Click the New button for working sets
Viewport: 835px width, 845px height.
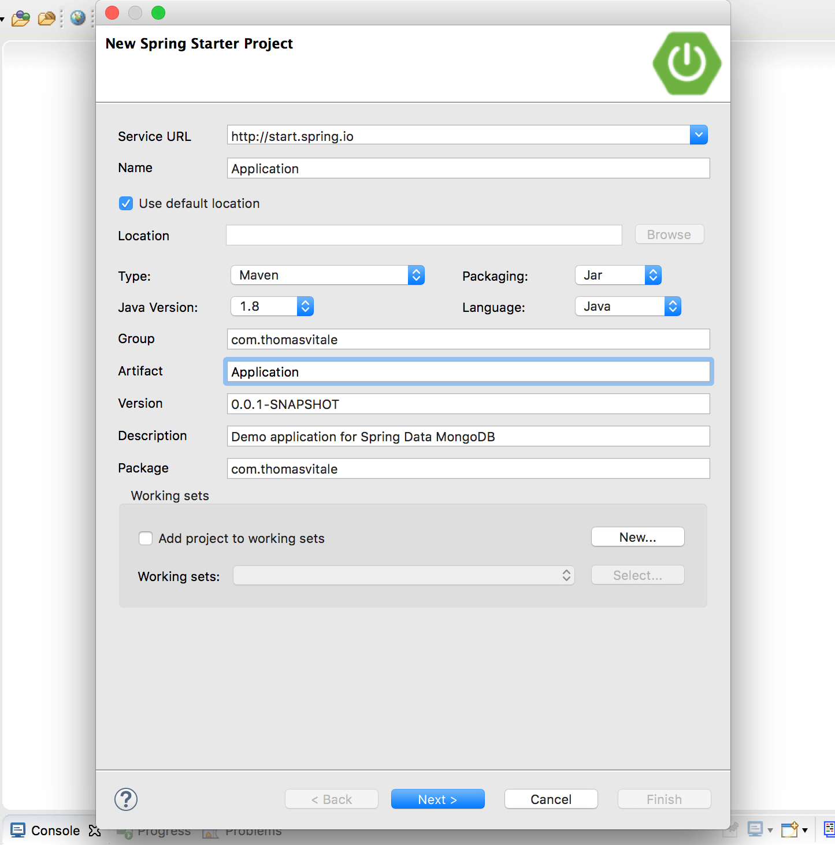click(637, 537)
